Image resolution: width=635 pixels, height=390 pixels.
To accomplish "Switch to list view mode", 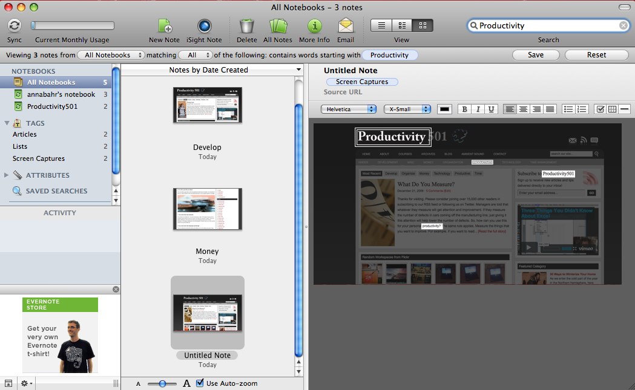I will 381,25.
